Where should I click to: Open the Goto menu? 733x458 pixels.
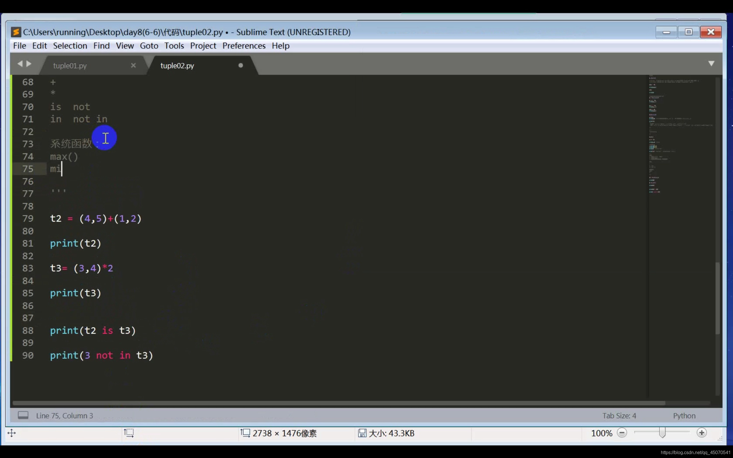click(149, 46)
